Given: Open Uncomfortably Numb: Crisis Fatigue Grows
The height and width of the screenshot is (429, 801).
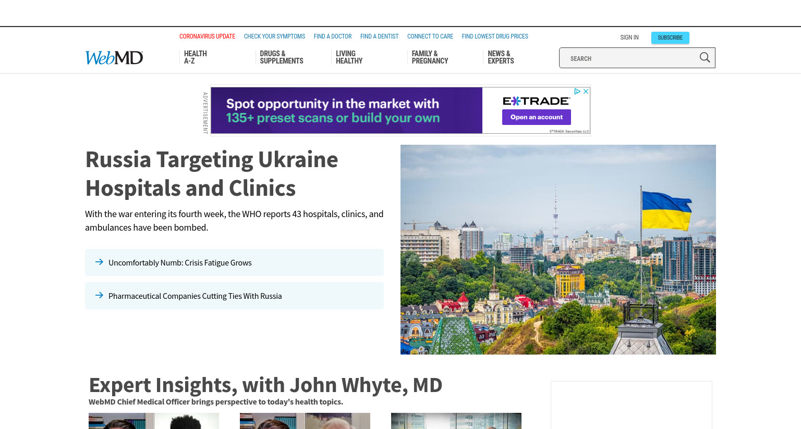Looking at the screenshot, I should 180,263.
